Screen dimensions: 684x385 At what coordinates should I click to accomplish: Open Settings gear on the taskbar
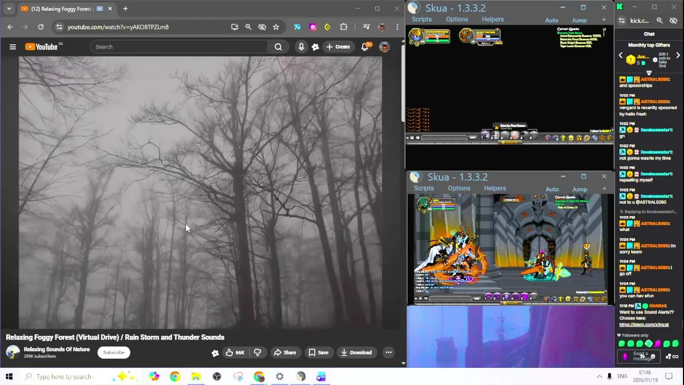pyautogui.click(x=279, y=376)
